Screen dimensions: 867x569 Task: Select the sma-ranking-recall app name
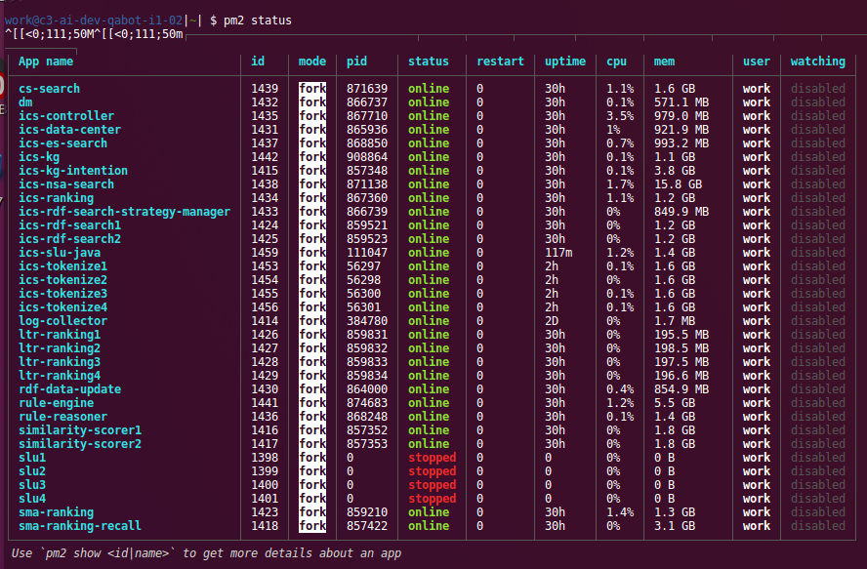[x=80, y=525]
